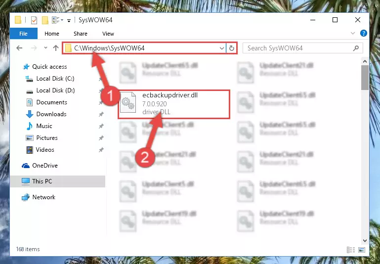Open the Customize Quick Access Toolbar dropdown
This screenshot has width=380, height=264.
[69, 21]
